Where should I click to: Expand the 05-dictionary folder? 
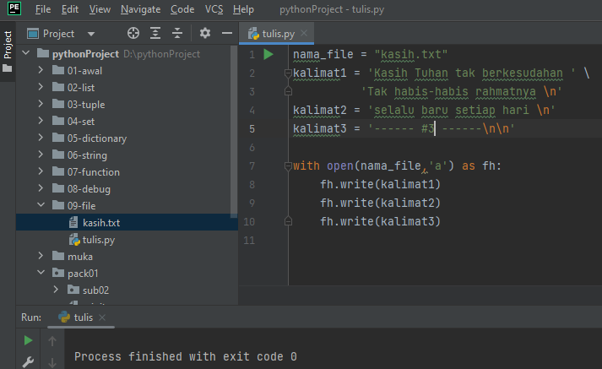click(41, 138)
